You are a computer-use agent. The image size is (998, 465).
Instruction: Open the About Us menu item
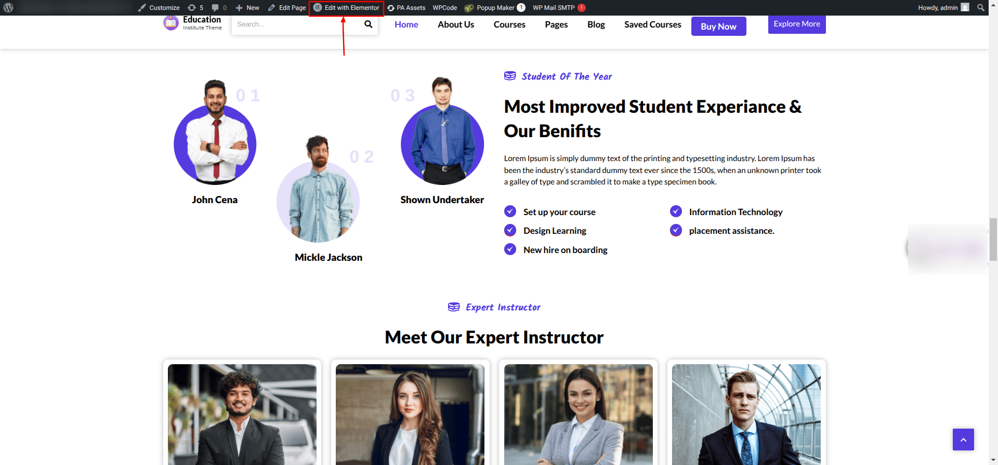click(x=456, y=24)
